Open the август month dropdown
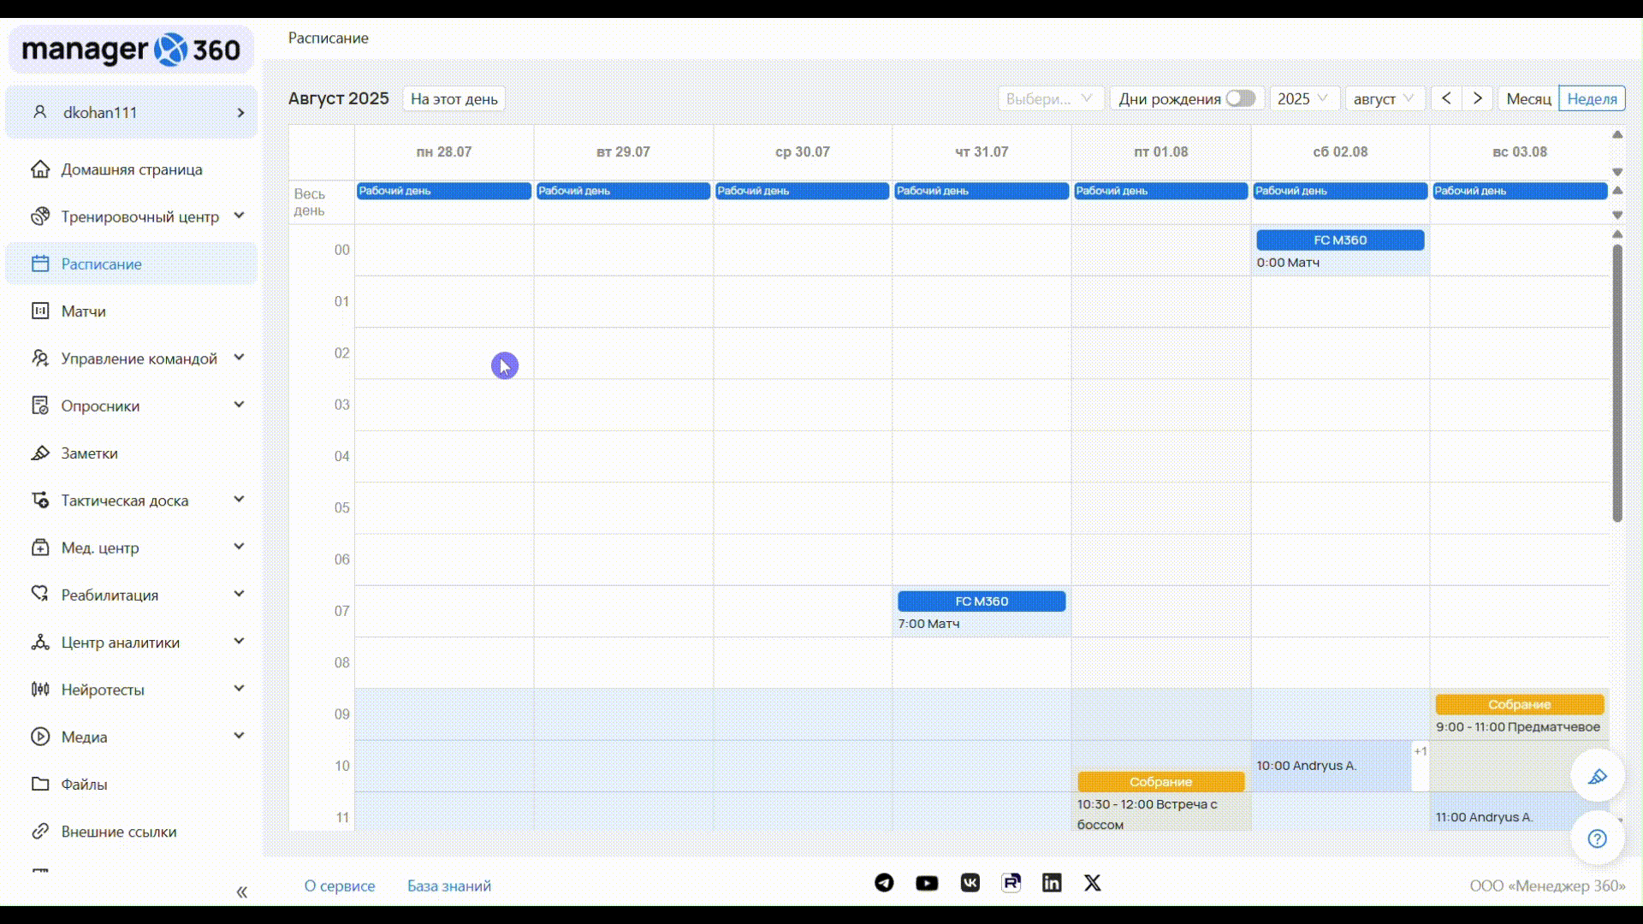The width and height of the screenshot is (1643, 924). 1384,98
